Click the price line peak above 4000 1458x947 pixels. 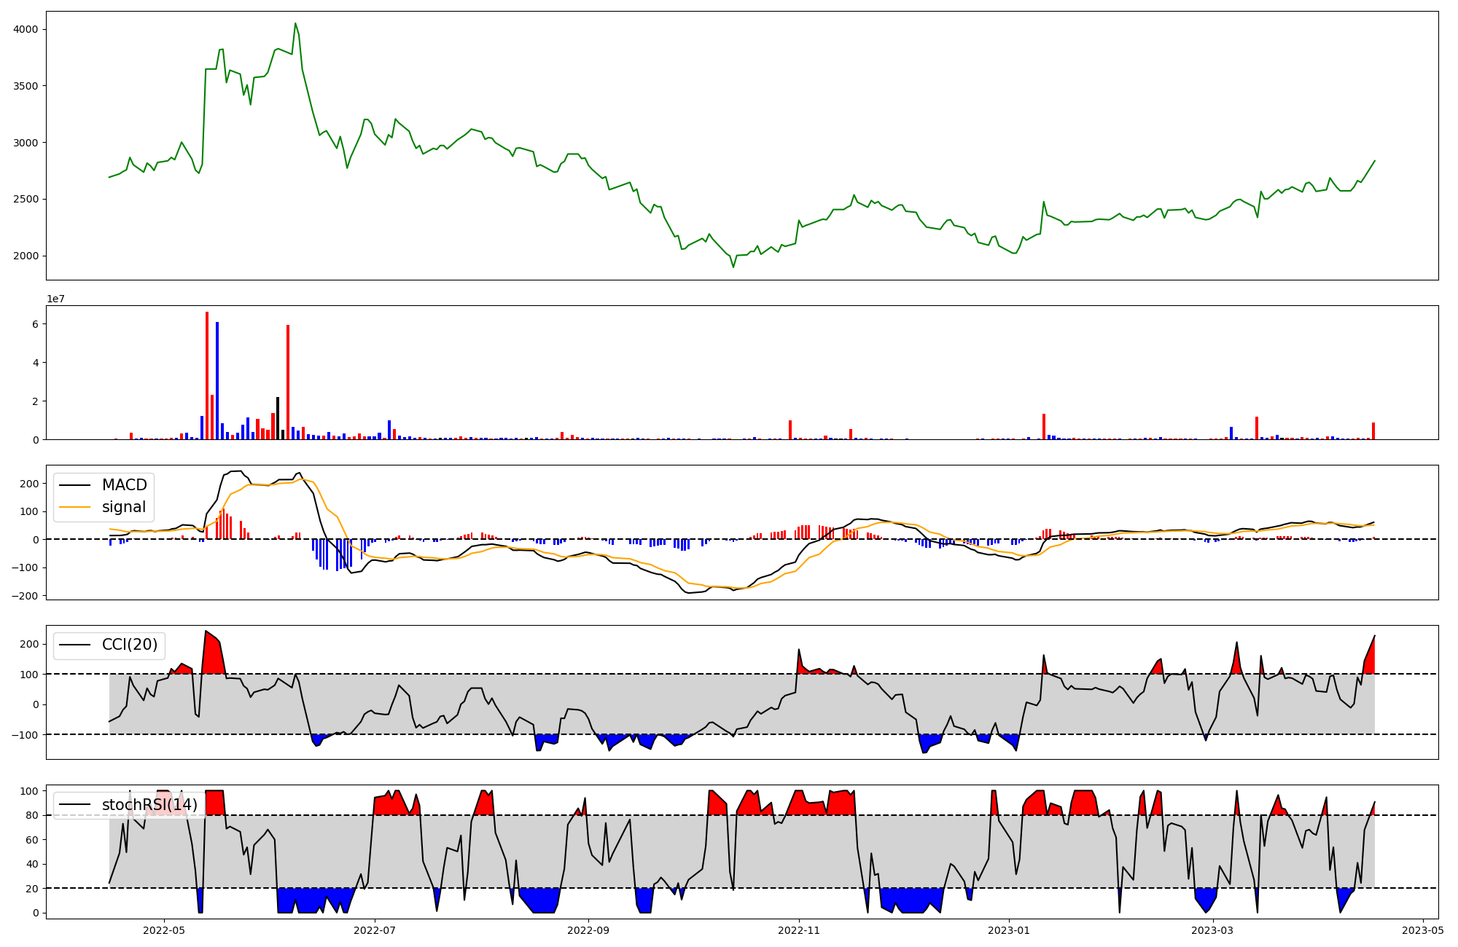click(295, 23)
